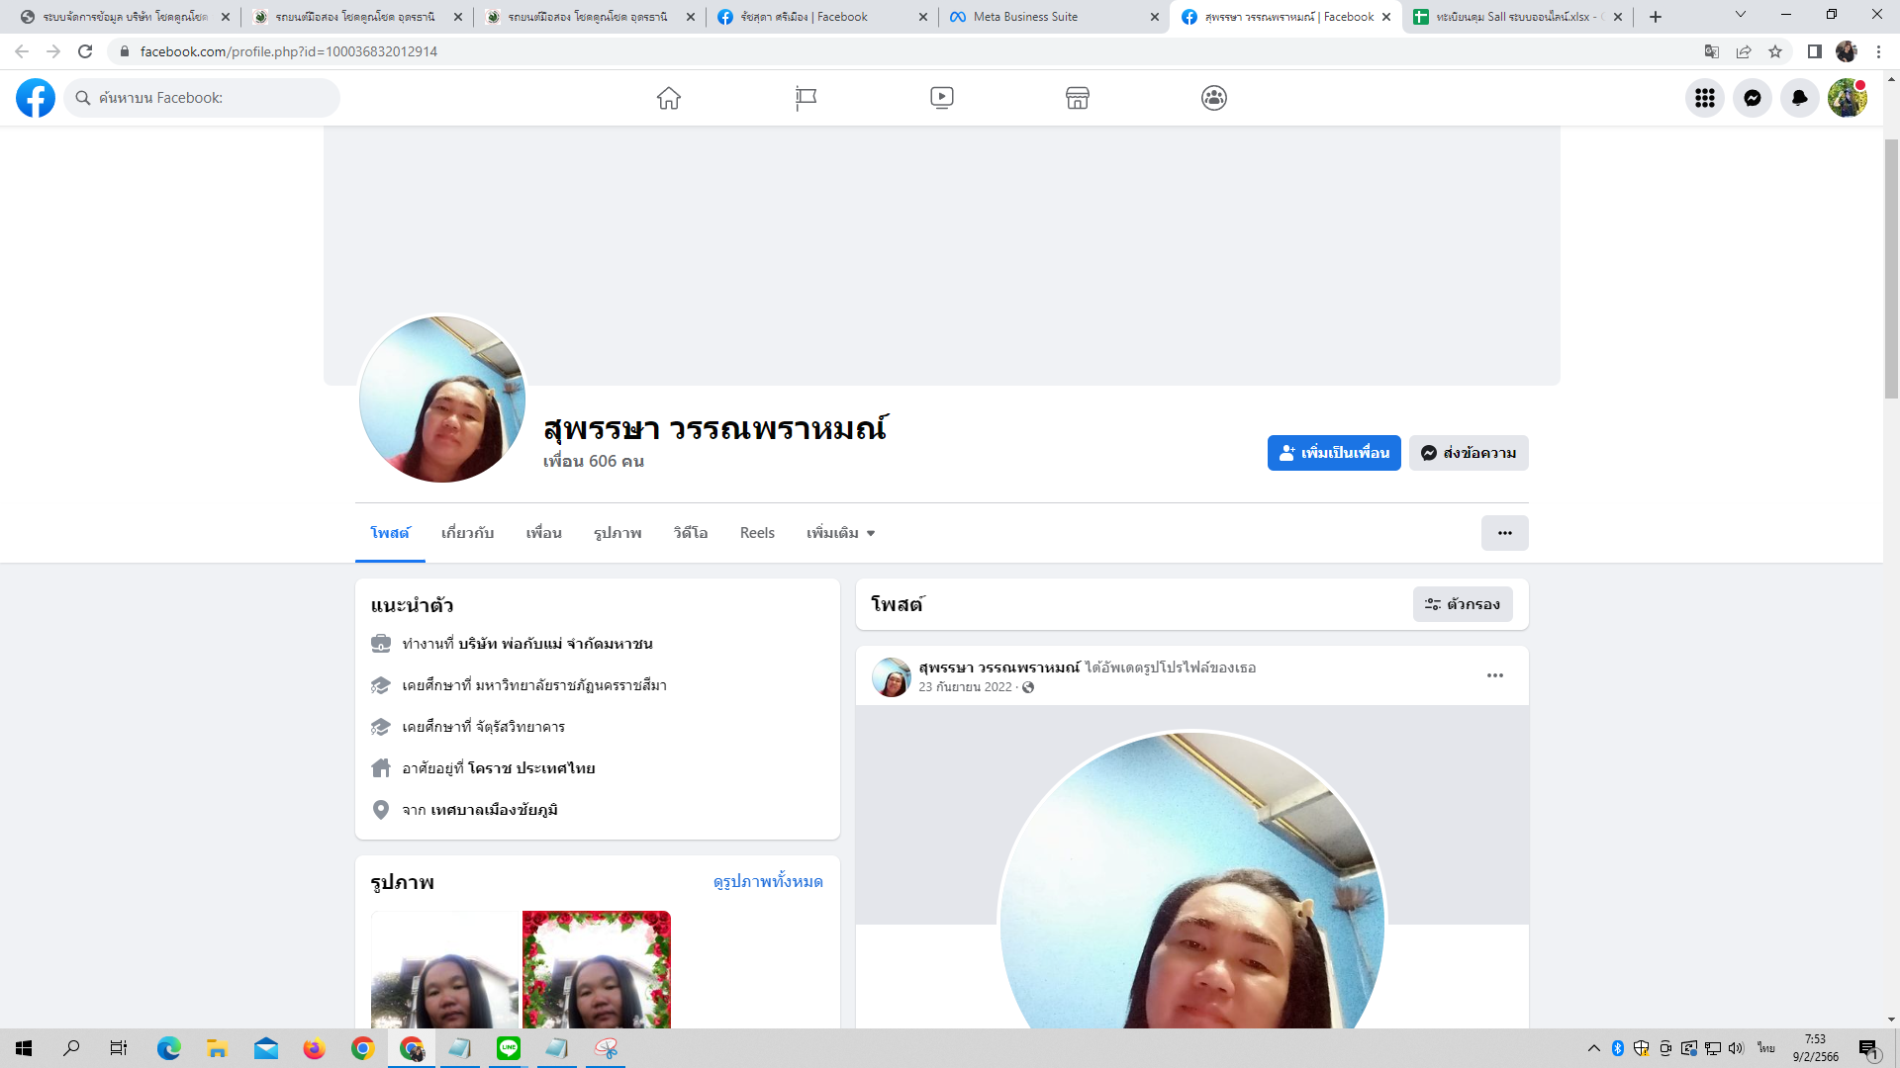
Task: Open Pages flag icon
Action: (806, 98)
